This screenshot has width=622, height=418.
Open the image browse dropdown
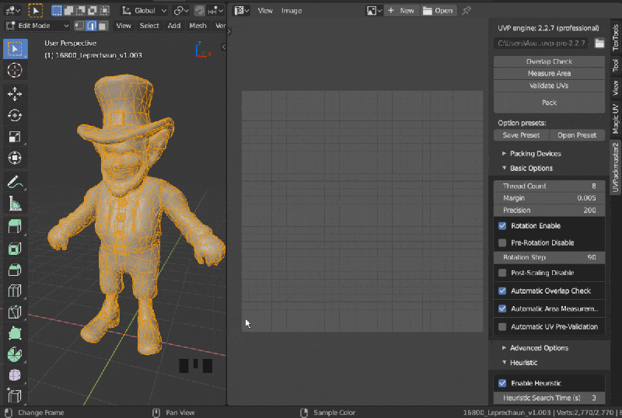click(374, 11)
